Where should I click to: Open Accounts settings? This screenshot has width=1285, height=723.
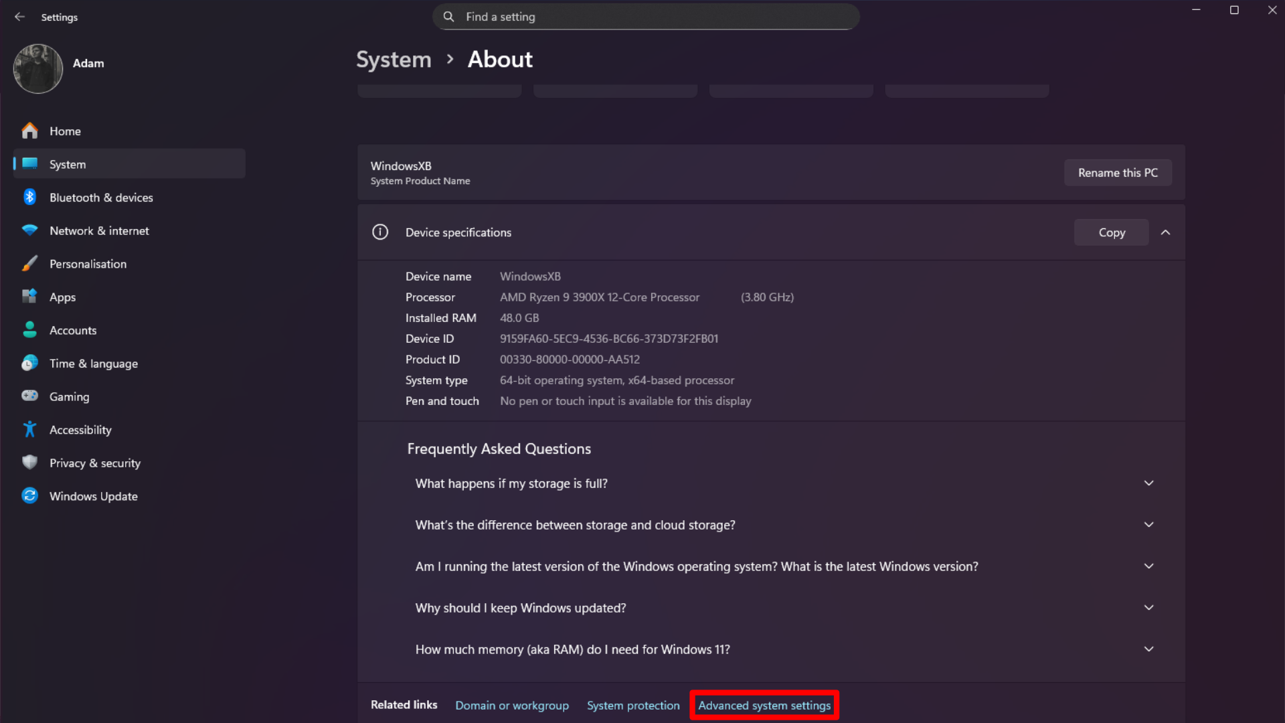[x=73, y=329]
